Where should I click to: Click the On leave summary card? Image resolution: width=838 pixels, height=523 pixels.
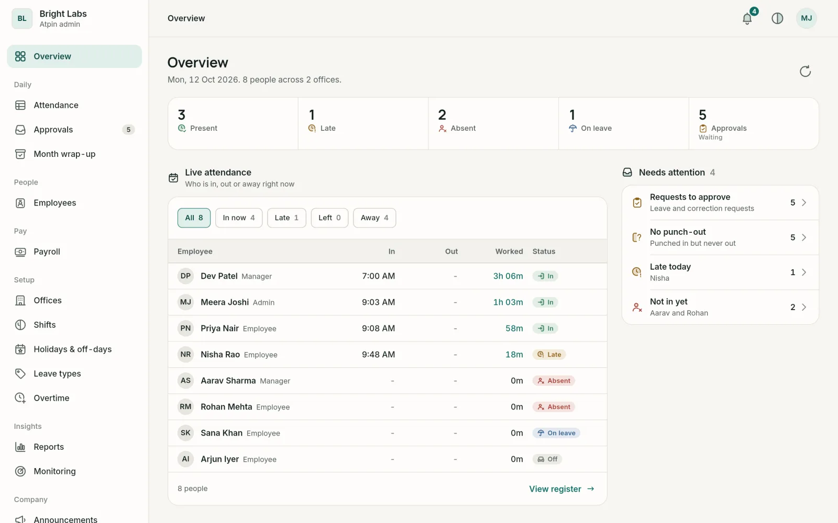pyautogui.click(x=624, y=123)
